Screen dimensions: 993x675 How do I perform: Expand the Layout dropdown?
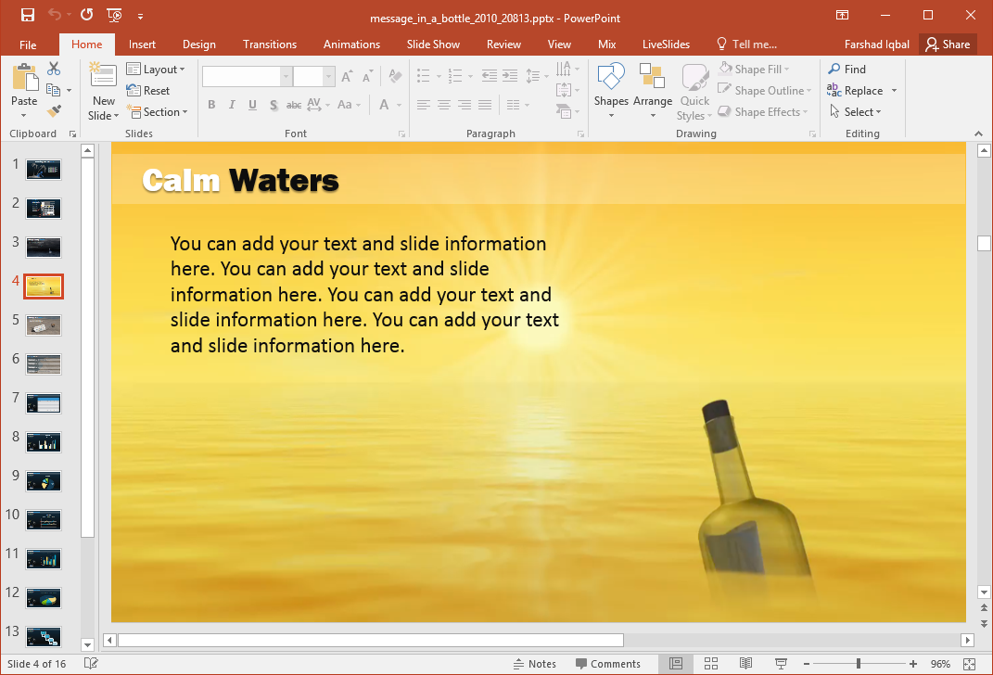156,70
